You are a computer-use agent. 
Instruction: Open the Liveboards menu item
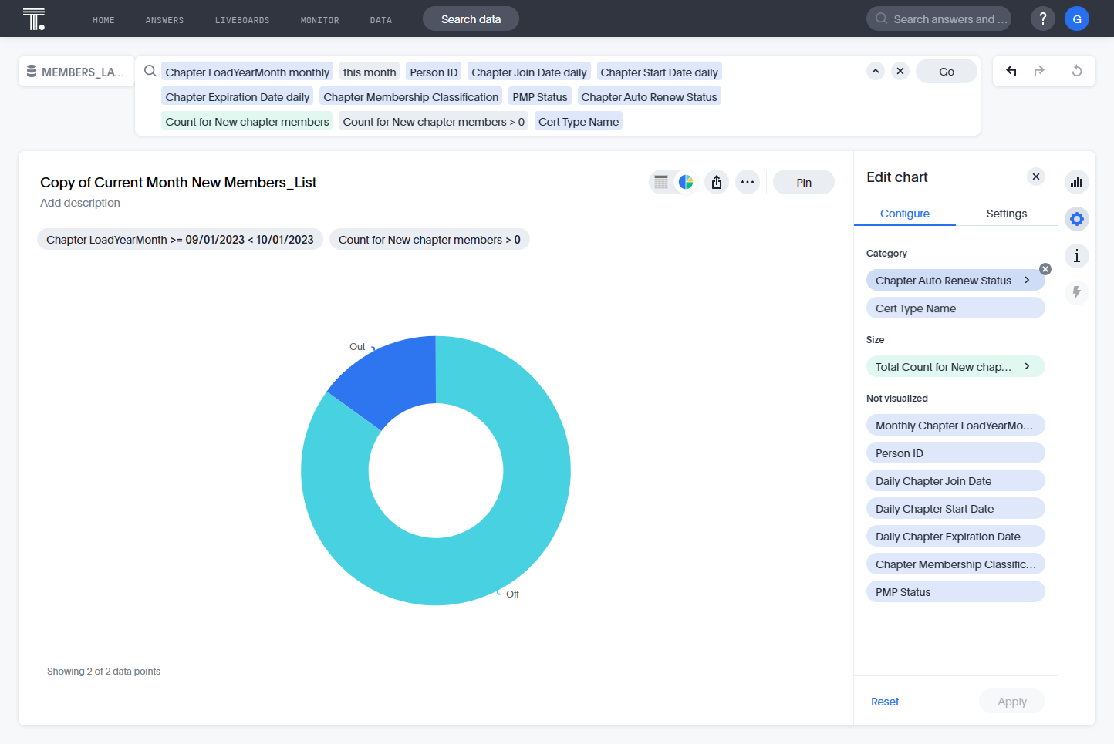[x=242, y=20]
